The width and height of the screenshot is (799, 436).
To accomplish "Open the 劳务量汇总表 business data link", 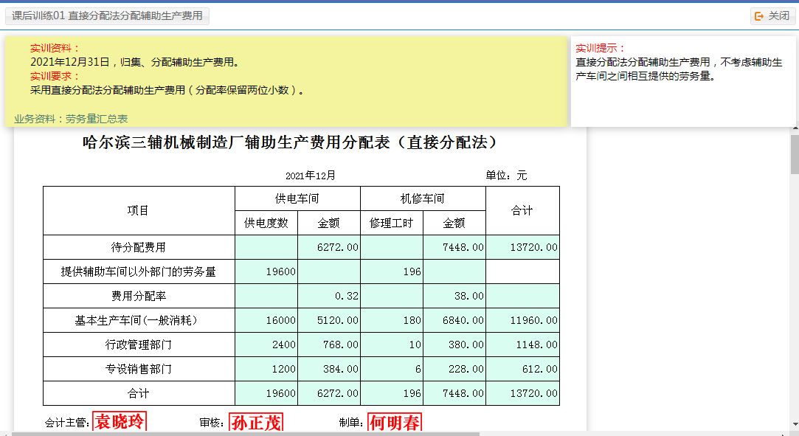I will (x=96, y=118).
